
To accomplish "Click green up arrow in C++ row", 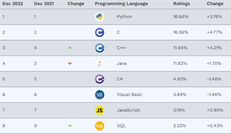I will [70, 48].
